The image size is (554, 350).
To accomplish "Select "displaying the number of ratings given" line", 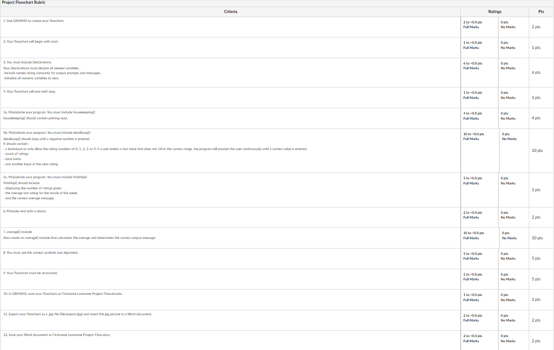I will (x=33, y=188).
